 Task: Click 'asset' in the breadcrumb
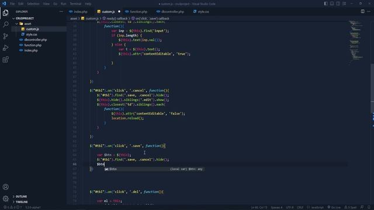(x=74, y=18)
